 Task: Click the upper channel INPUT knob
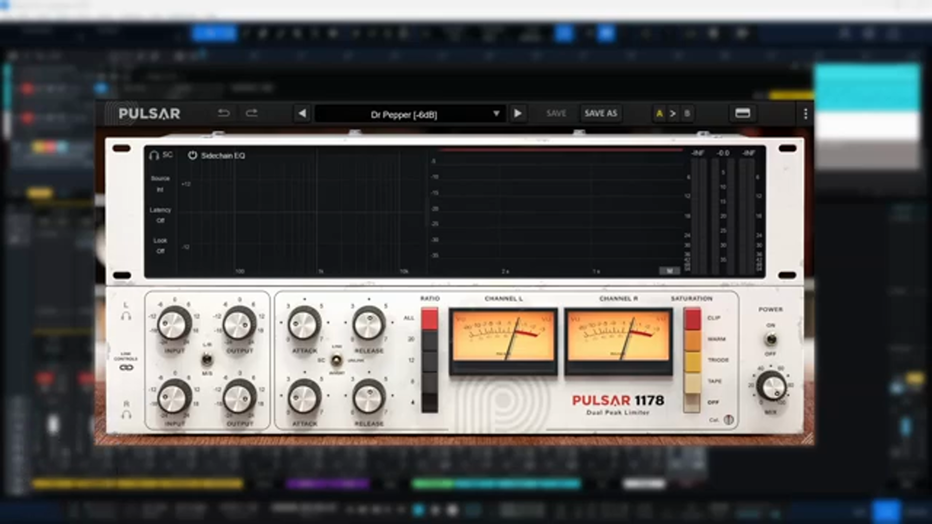coord(173,324)
